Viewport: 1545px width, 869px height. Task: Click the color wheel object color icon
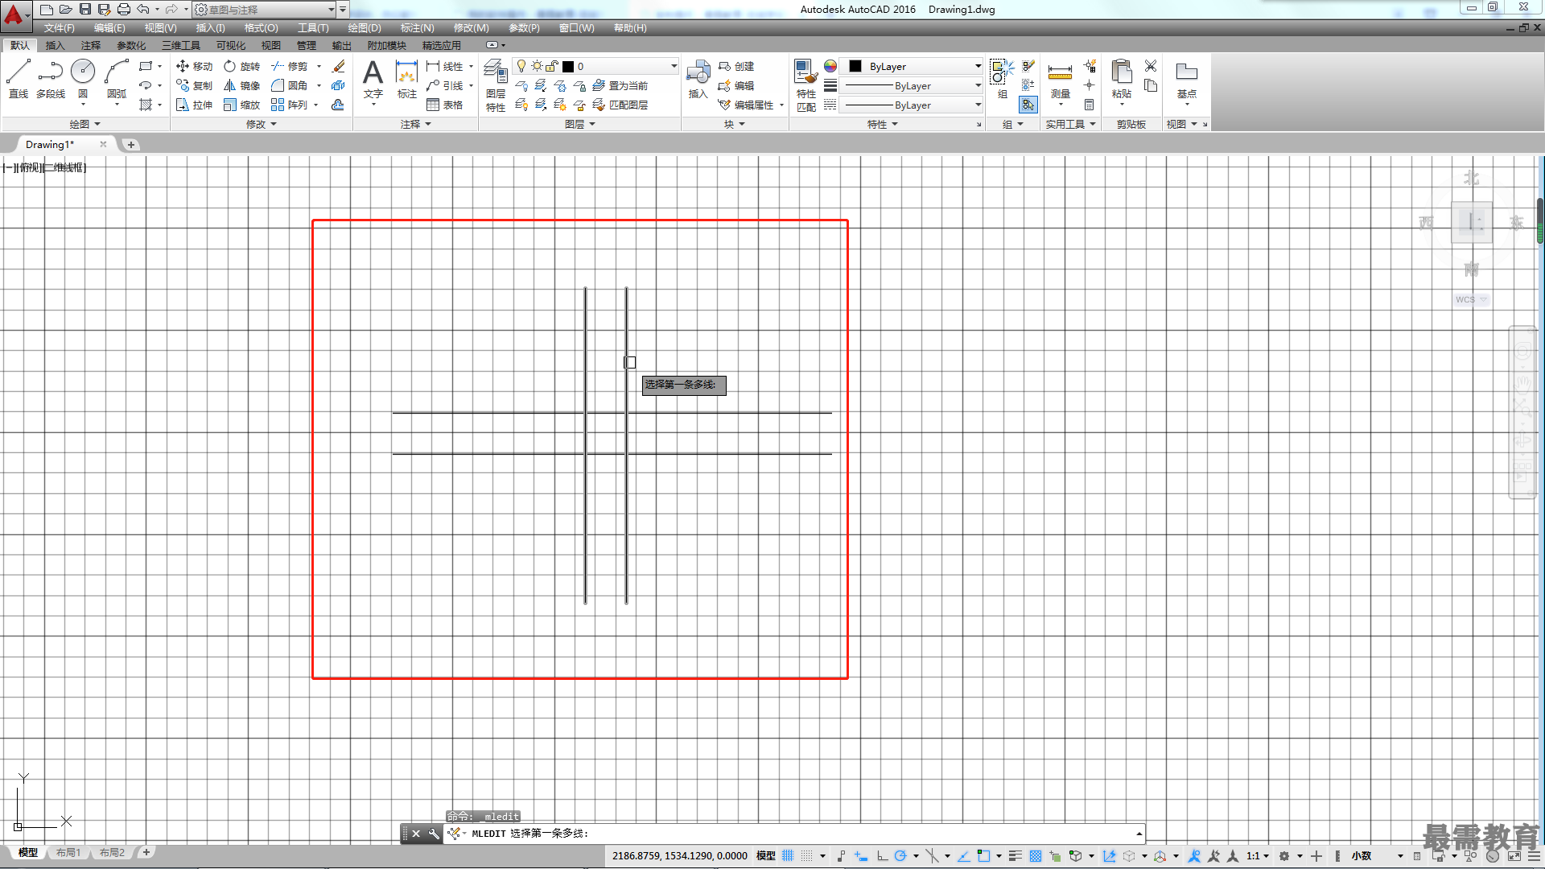coord(830,66)
